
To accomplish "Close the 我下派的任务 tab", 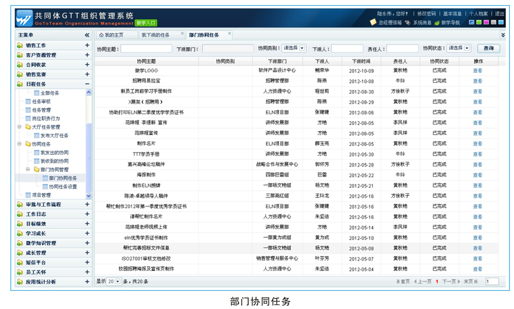I will pyautogui.click(x=182, y=34).
